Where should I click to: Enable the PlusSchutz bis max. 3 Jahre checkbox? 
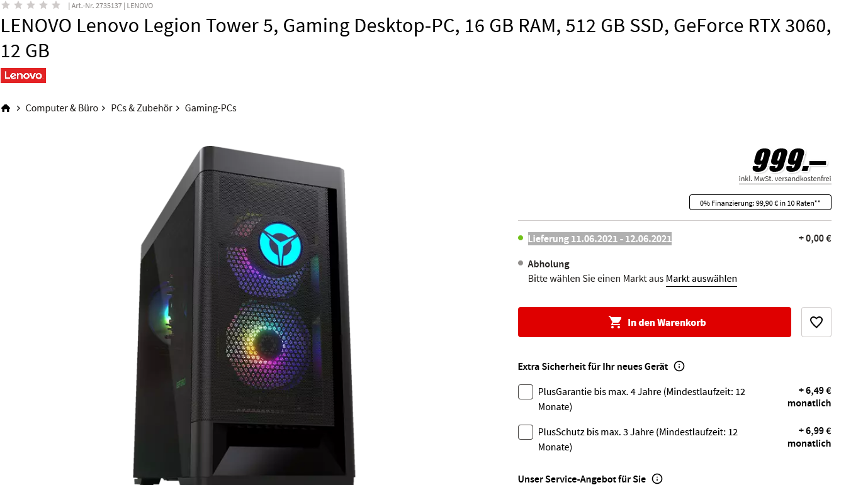click(x=526, y=432)
